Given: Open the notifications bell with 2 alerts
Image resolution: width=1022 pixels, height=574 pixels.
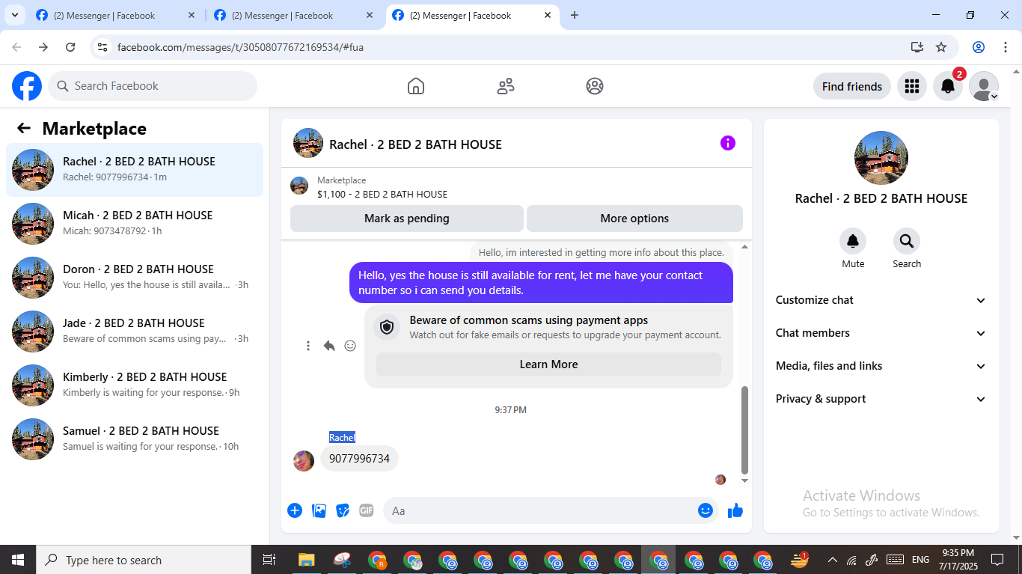Looking at the screenshot, I should [x=948, y=86].
